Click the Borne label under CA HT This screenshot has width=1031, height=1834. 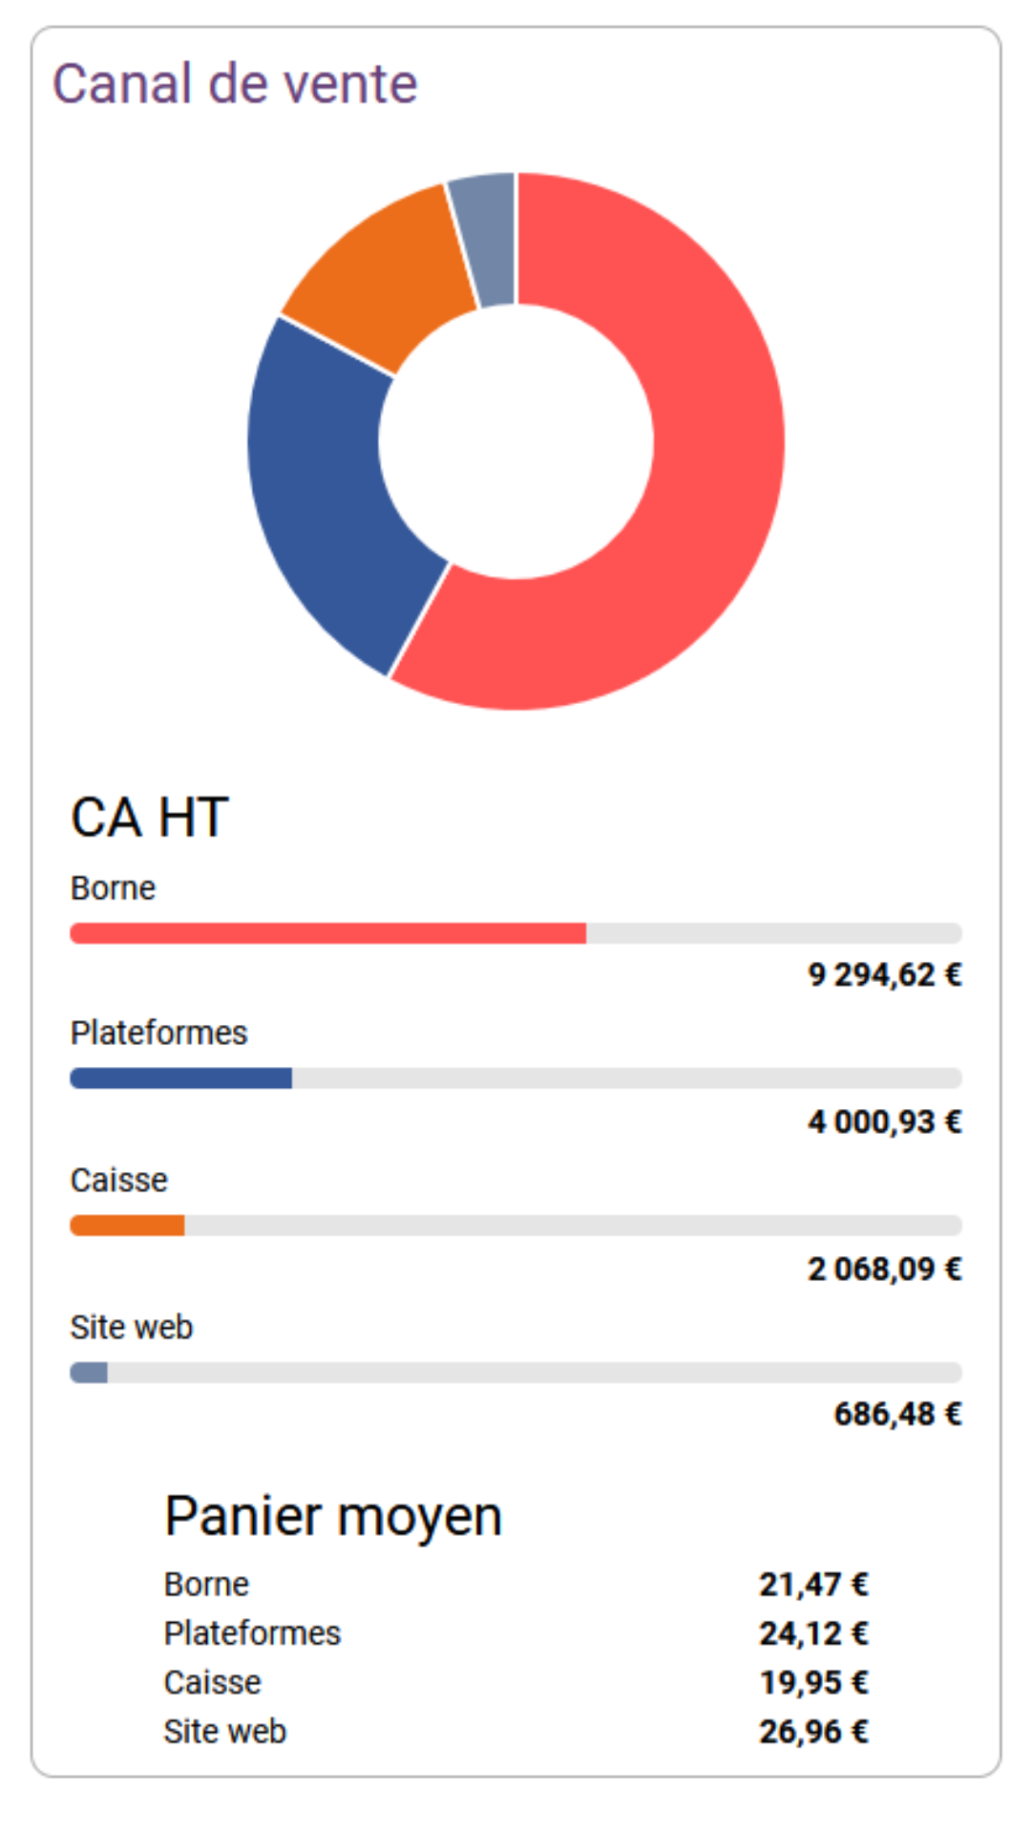pyautogui.click(x=113, y=888)
